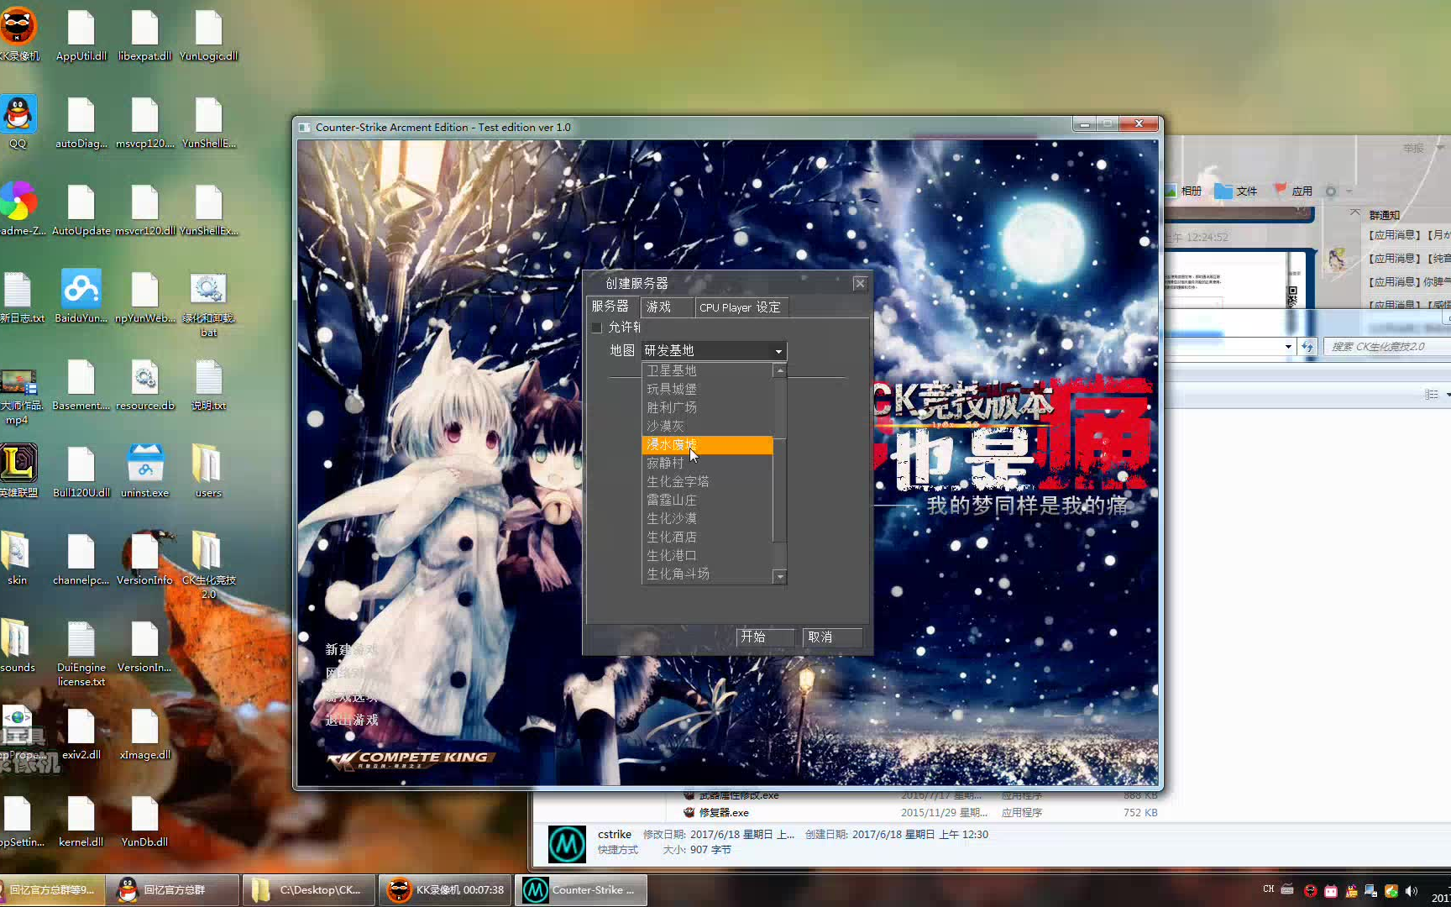Switch to the 游戏 tab

coord(666,307)
